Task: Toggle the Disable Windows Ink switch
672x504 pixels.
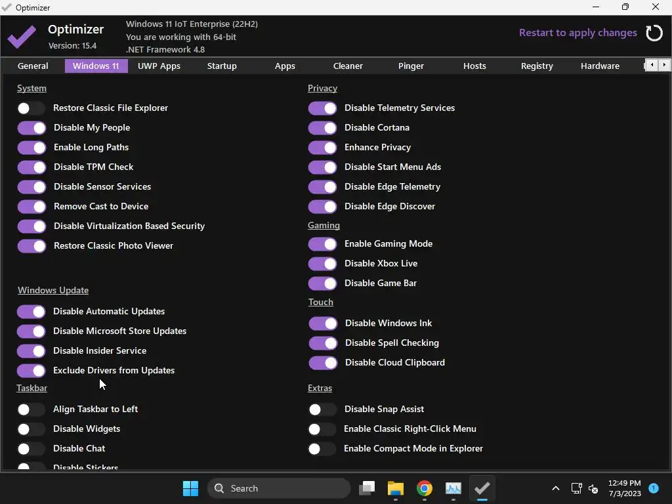Action: (x=323, y=323)
